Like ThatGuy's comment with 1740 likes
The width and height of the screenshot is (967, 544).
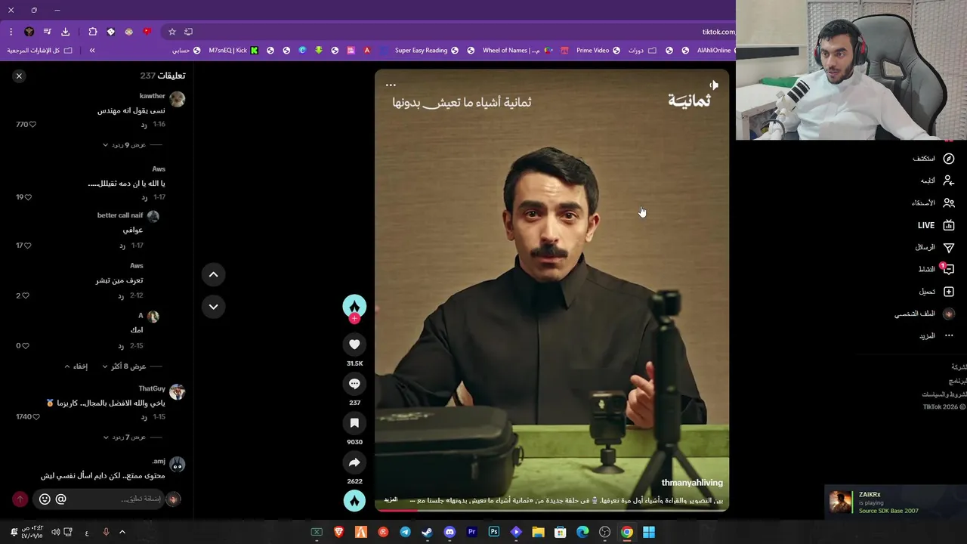[36, 417]
